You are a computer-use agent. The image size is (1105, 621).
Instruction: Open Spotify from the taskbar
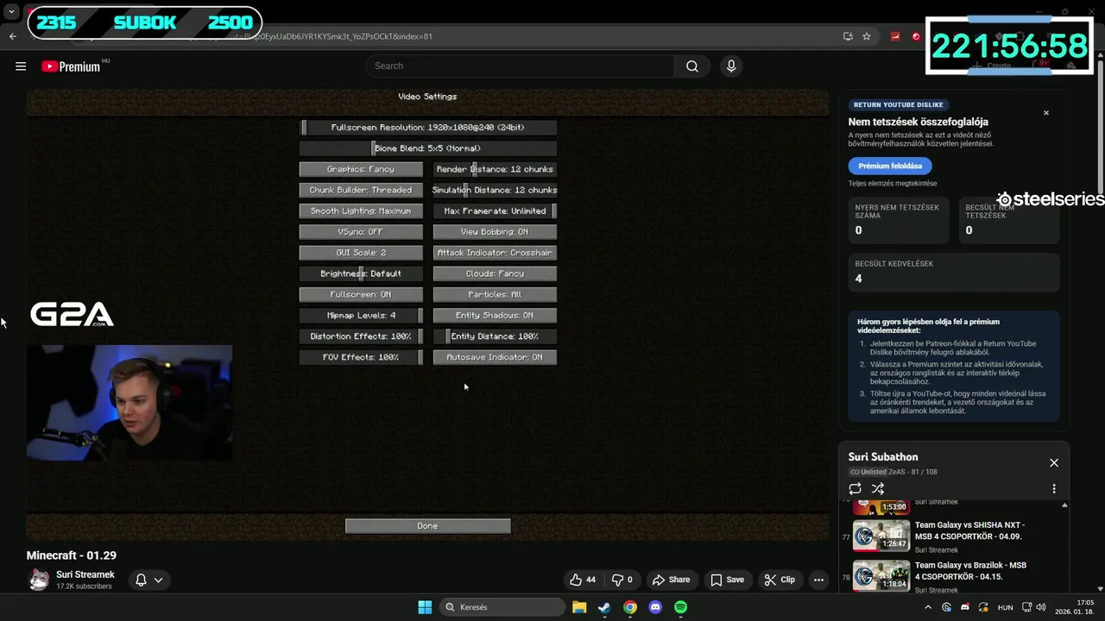[680, 607]
